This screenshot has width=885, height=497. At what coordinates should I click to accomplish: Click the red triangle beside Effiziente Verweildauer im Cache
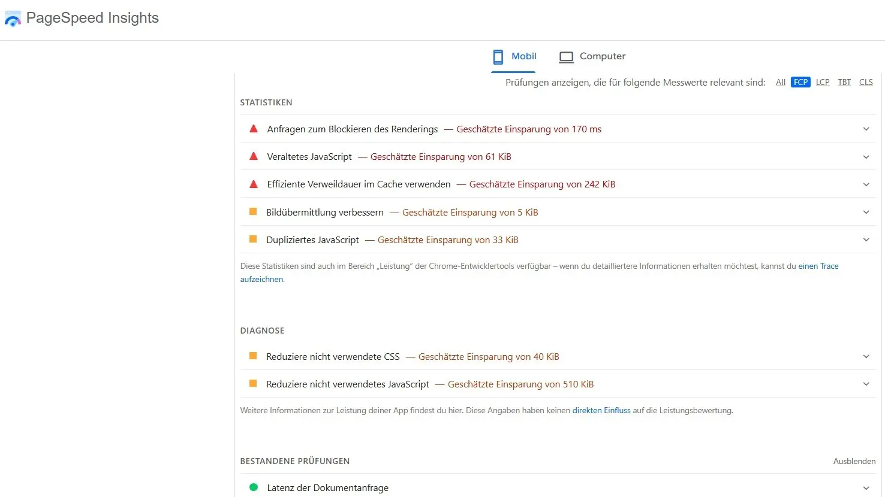[x=253, y=184]
